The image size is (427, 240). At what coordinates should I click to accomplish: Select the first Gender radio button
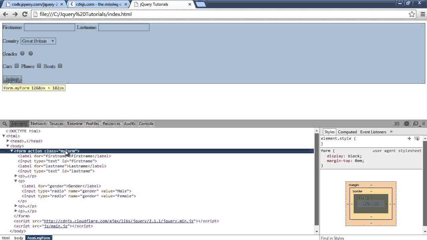22,53
